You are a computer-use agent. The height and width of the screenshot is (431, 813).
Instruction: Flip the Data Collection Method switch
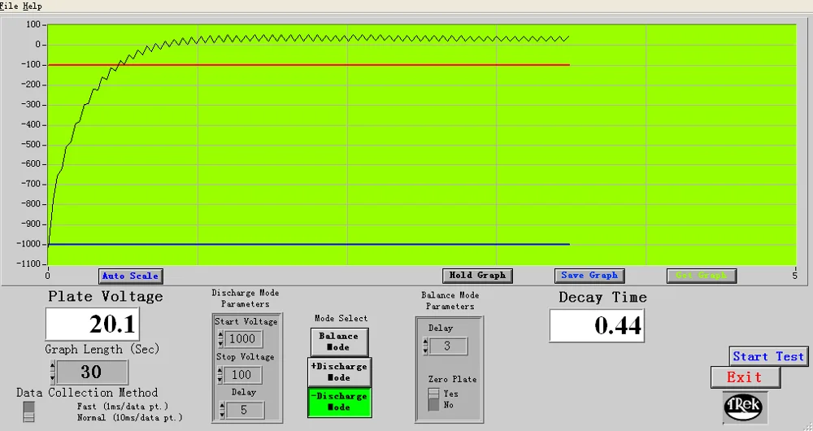point(29,411)
